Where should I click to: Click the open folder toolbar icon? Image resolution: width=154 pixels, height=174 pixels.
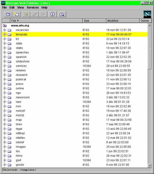point(8,14)
